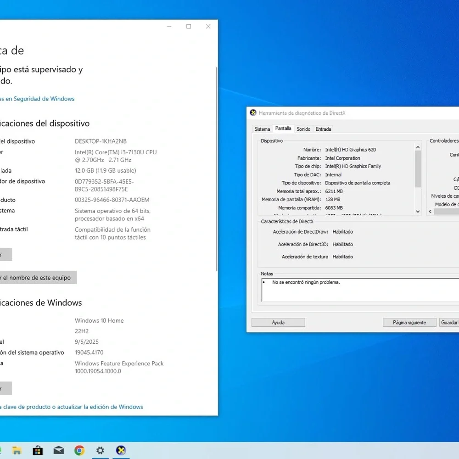The width and height of the screenshot is (459, 459).
Task: Click the DirectX diagnostic taskbar icon
Action: coord(121,450)
